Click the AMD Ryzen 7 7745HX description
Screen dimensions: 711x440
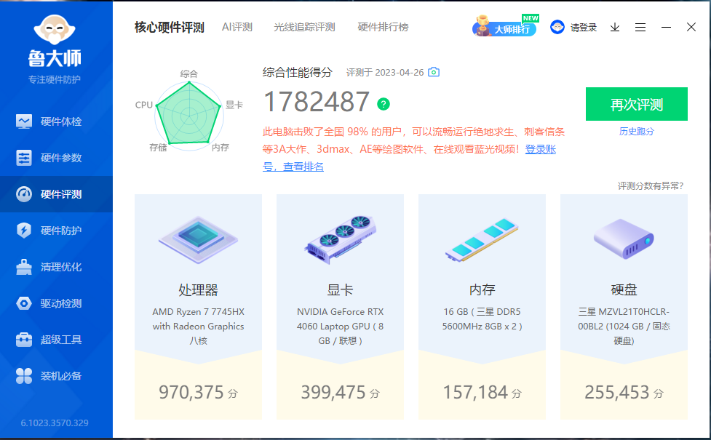[x=198, y=327]
